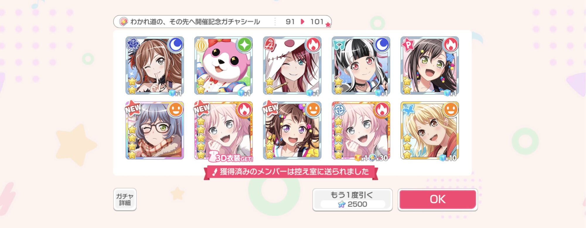Select the pink bear Michelle card
The height and width of the screenshot is (228, 586).
(x=223, y=66)
